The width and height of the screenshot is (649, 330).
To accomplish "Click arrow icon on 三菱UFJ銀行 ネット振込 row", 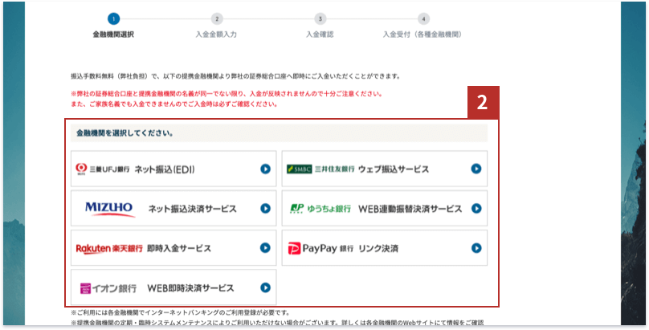I will [x=265, y=169].
